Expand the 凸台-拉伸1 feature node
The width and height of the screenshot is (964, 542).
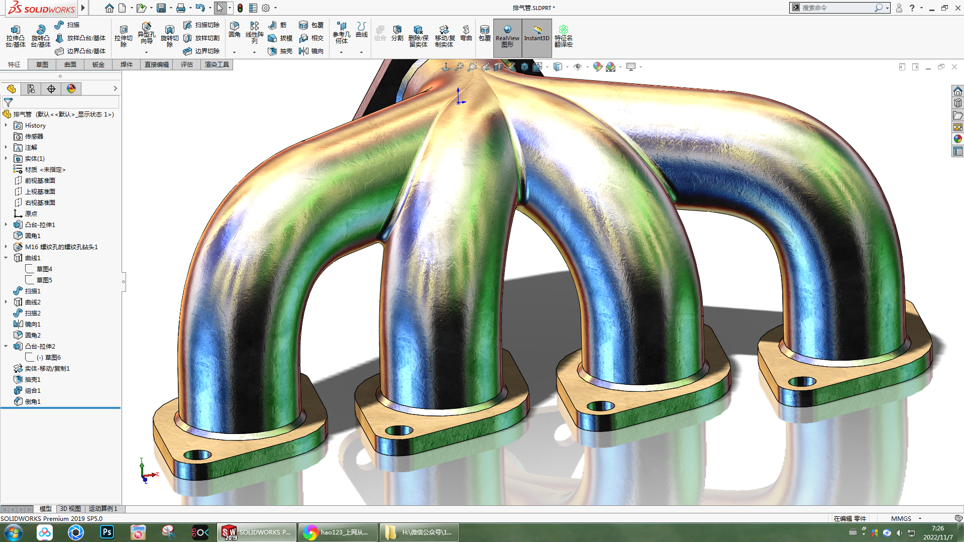point(6,225)
